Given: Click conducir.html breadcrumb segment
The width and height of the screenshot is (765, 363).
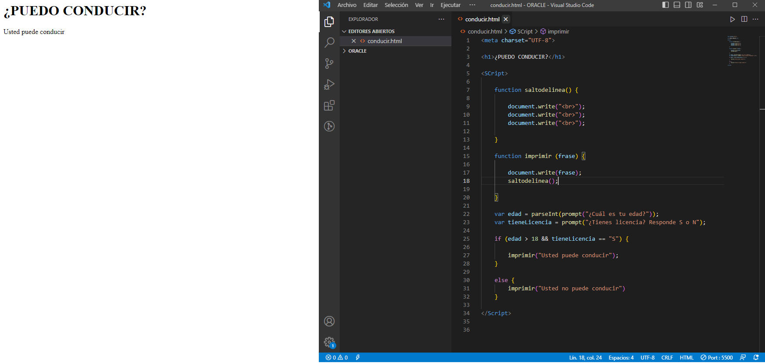Looking at the screenshot, I should click(485, 31).
